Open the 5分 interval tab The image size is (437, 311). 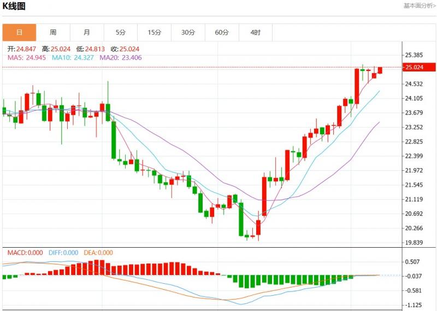(121, 33)
